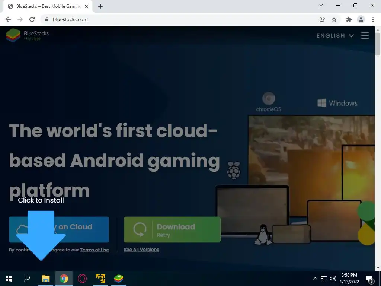Open a new tab with the plus button
The image size is (381, 286).
pyautogui.click(x=100, y=6)
